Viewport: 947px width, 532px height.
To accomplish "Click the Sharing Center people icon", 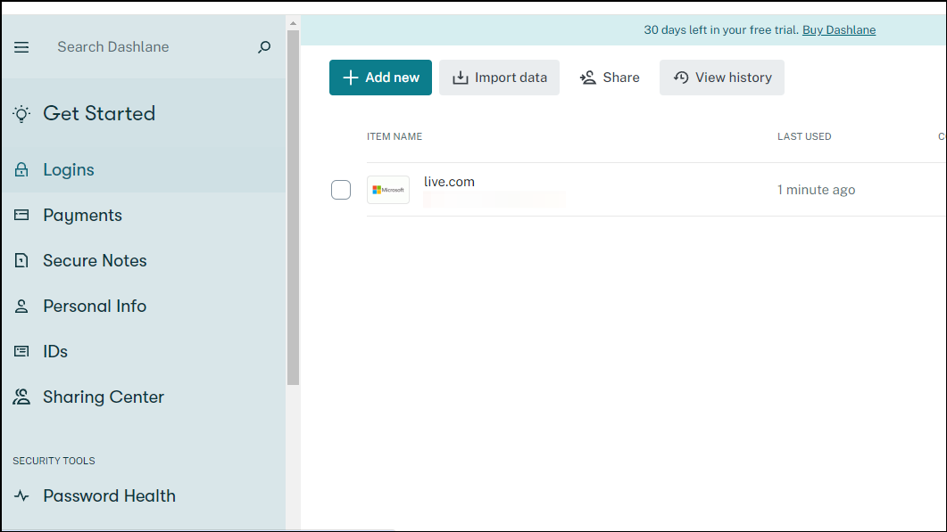I will [x=21, y=397].
